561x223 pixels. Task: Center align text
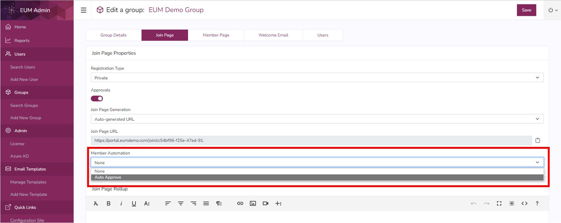click(x=181, y=203)
